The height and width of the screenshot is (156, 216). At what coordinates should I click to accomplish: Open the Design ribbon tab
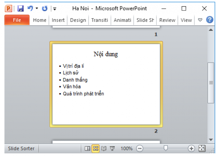pyautogui.click(x=78, y=20)
